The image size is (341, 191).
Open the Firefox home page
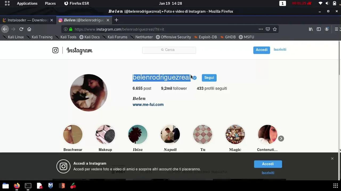[29, 29]
